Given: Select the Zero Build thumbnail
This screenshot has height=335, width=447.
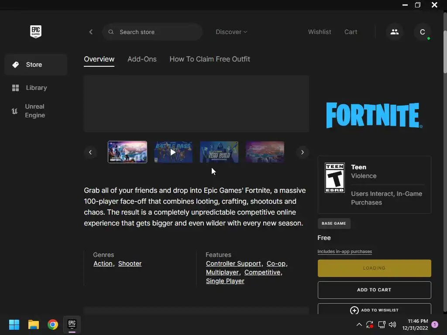Looking at the screenshot, I should click(219, 152).
